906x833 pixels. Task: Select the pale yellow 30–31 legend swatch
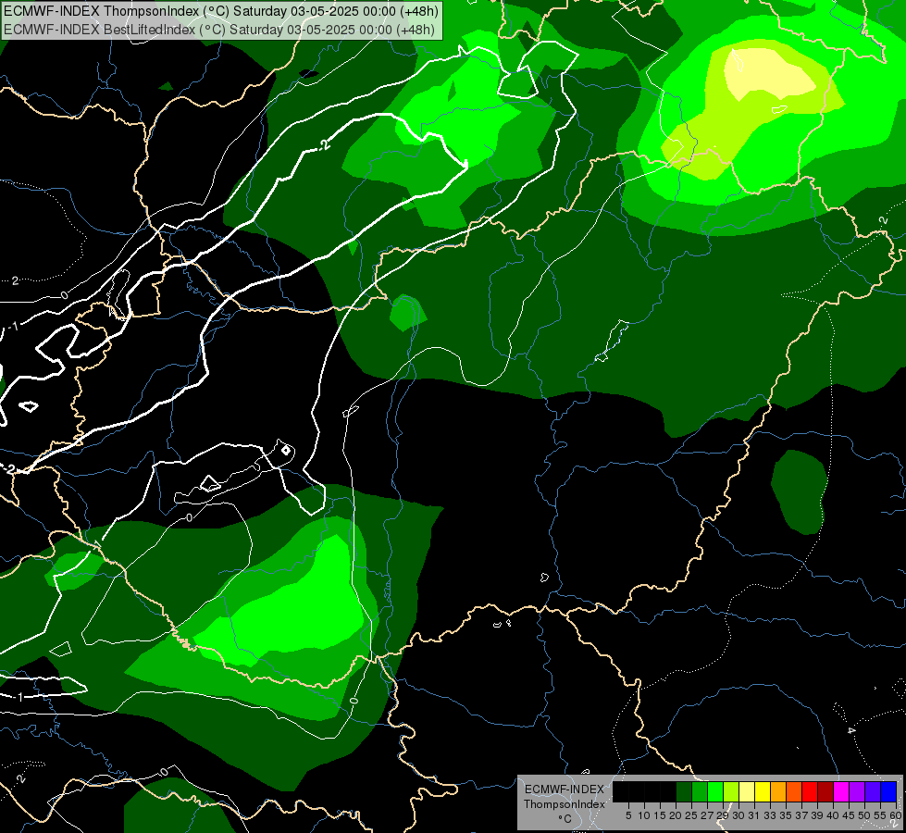point(747,791)
